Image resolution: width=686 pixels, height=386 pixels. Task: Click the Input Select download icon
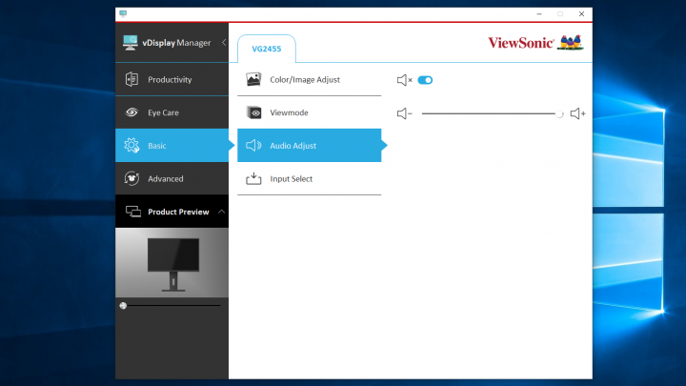[253, 178]
